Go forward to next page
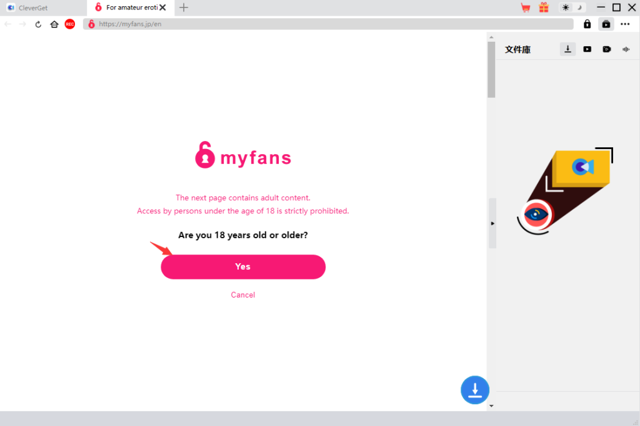Image resolution: width=640 pixels, height=426 pixels. pyautogui.click(x=22, y=24)
